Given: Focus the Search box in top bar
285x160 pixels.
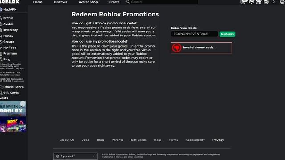Looking at the screenshot, I should pyautogui.click(x=161, y=2).
